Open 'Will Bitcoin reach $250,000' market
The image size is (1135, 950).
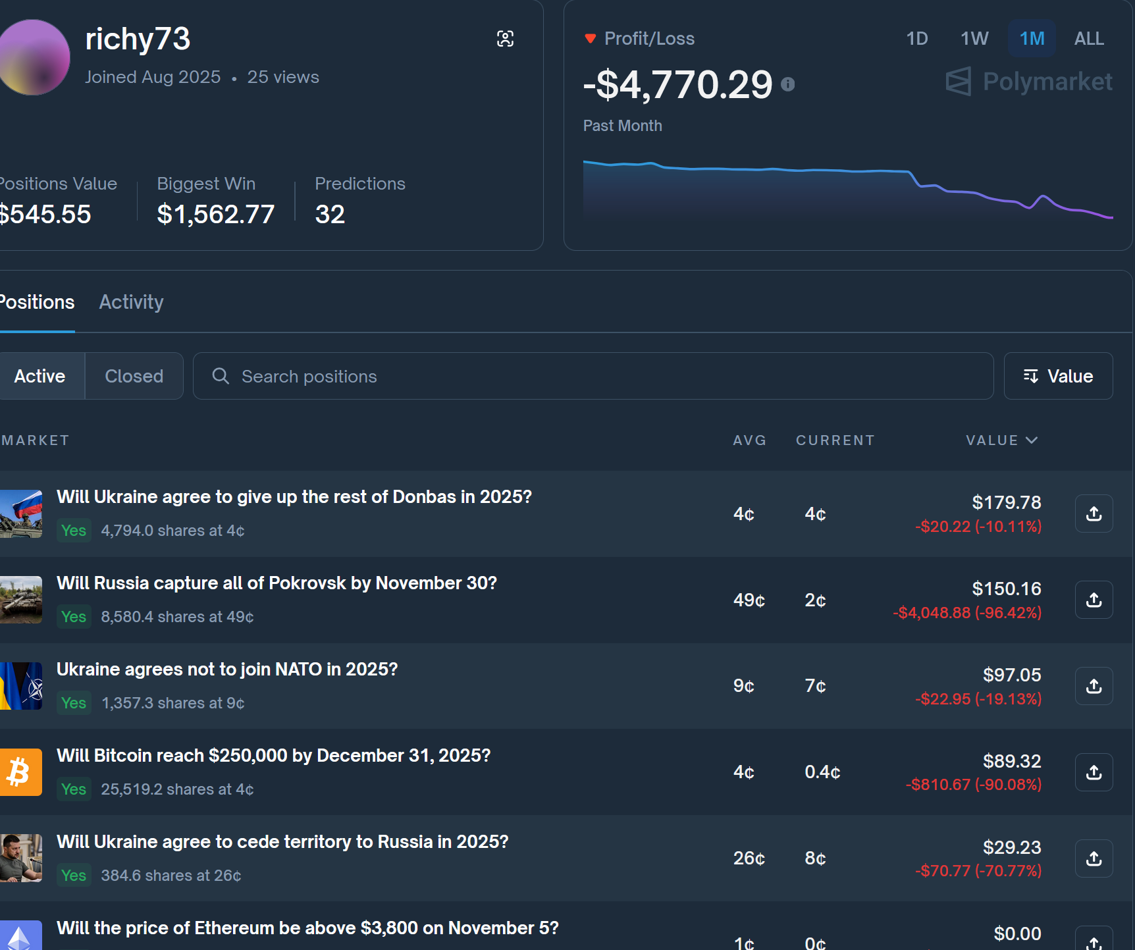274,756
